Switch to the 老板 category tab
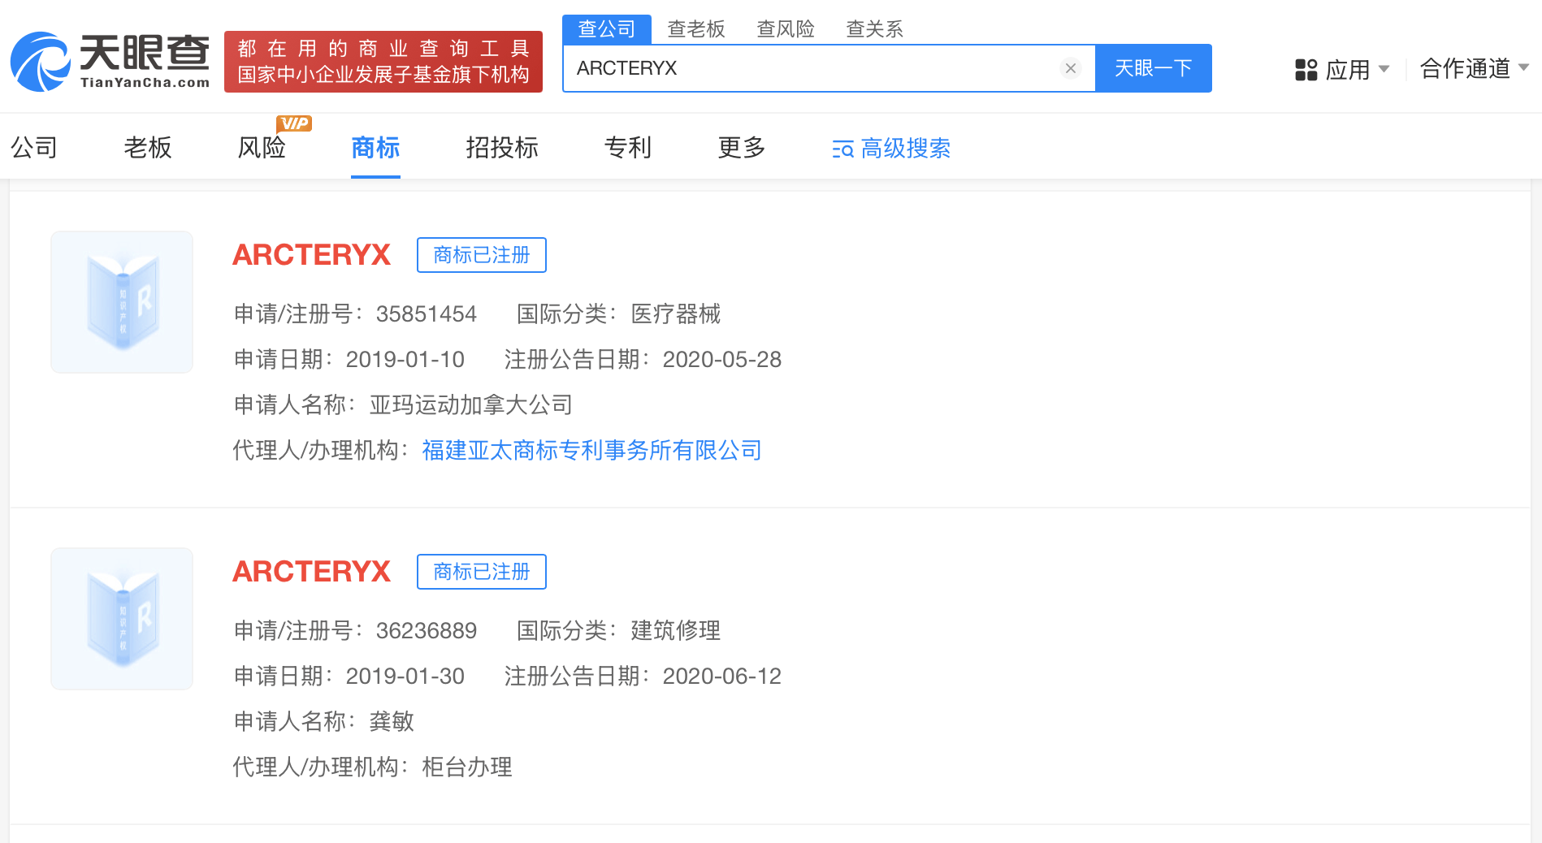The height and width of the screenshot is (843, 1542). pos(148,148)
